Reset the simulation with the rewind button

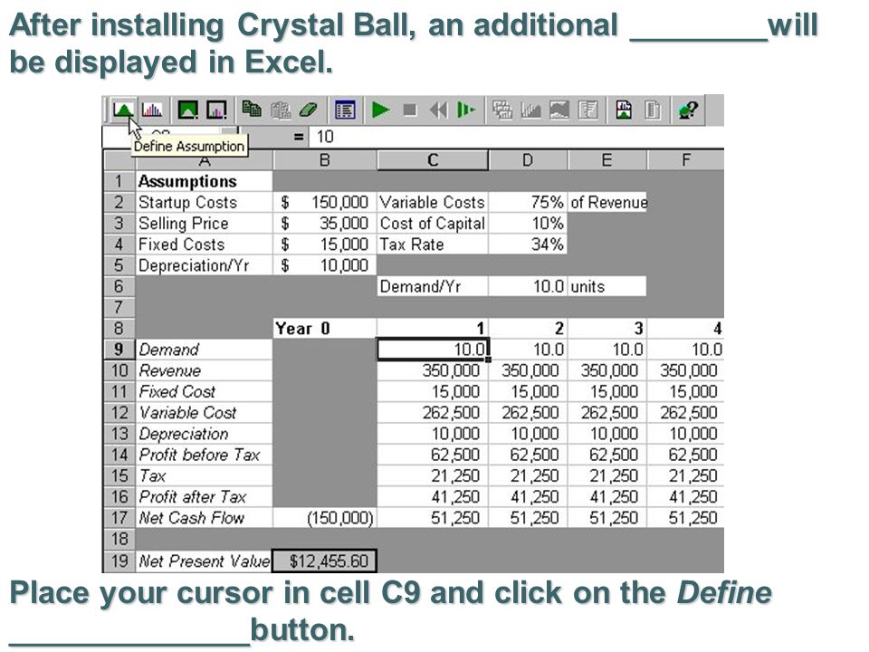coord(438,110)
